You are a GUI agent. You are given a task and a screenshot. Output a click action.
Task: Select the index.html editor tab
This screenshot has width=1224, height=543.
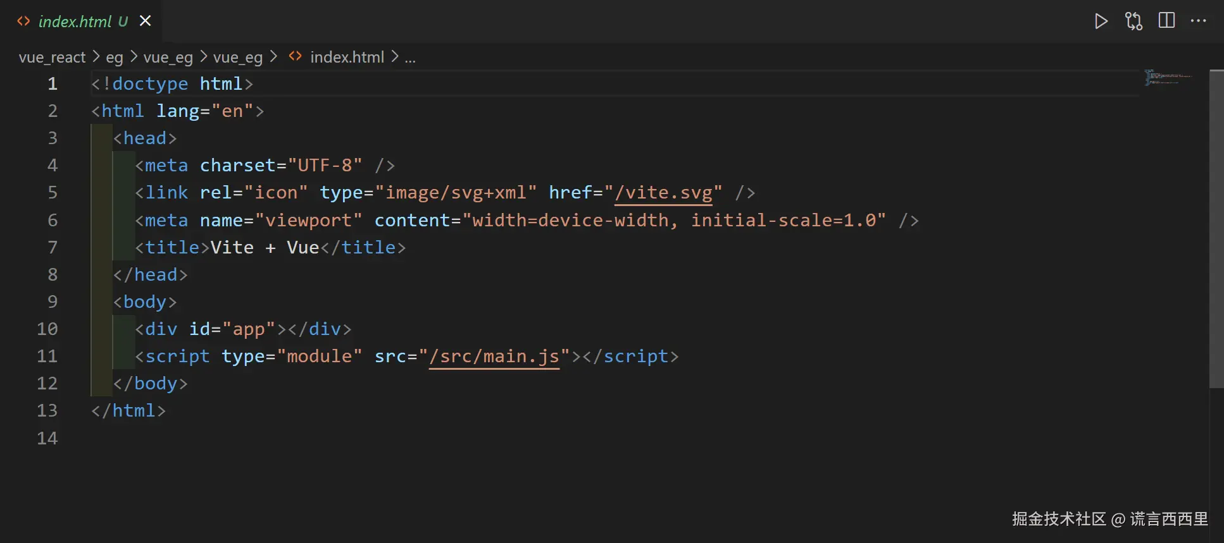[75, 21]
